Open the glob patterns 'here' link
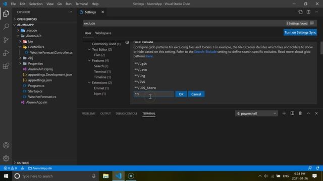Screen dimensions: 323x181 coord(149,56)
